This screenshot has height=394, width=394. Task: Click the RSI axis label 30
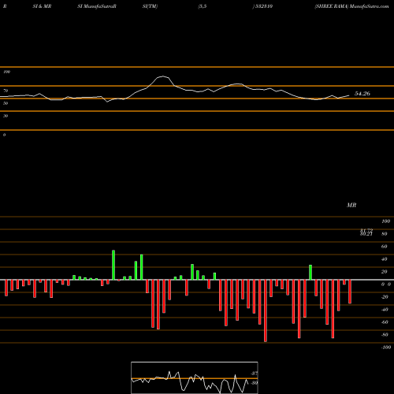point(6,116)
